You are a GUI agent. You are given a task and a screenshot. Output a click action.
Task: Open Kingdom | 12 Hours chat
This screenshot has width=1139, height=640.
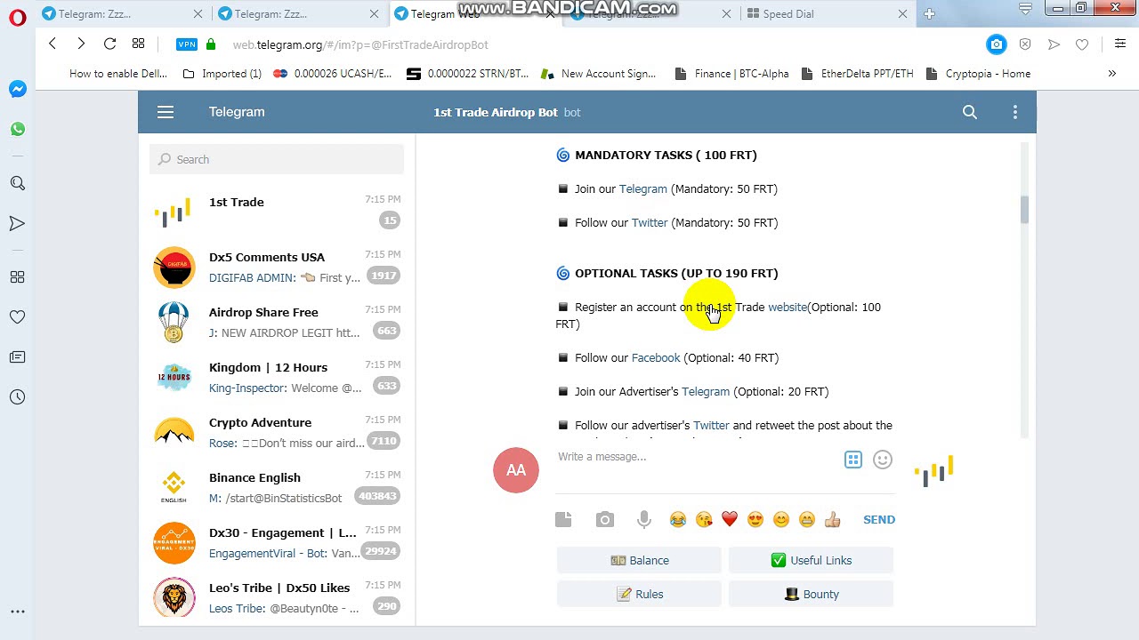pos(277,377)
